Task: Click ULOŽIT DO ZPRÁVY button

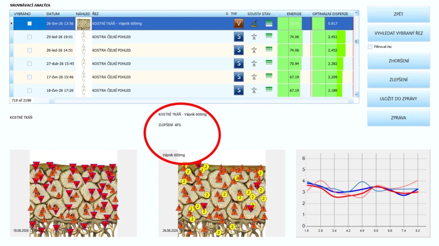Action: point(398,99)
